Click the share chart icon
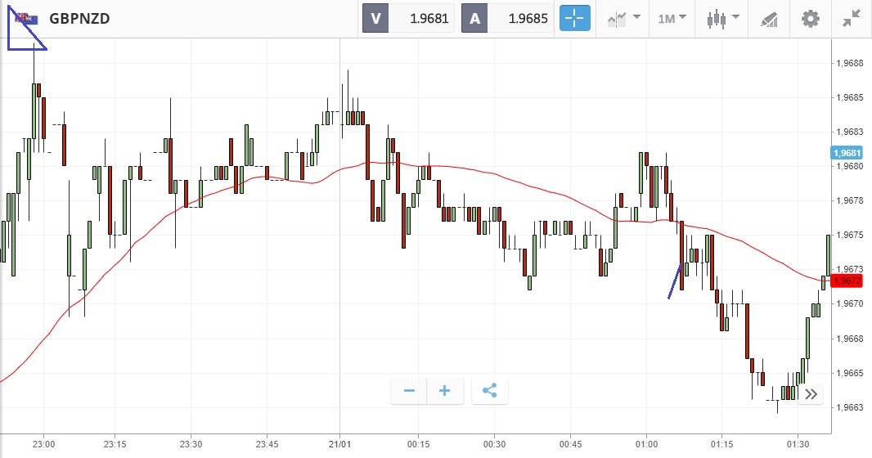This screenshot has height=458, width=872. pyautogui.click(x=489, y=391)
